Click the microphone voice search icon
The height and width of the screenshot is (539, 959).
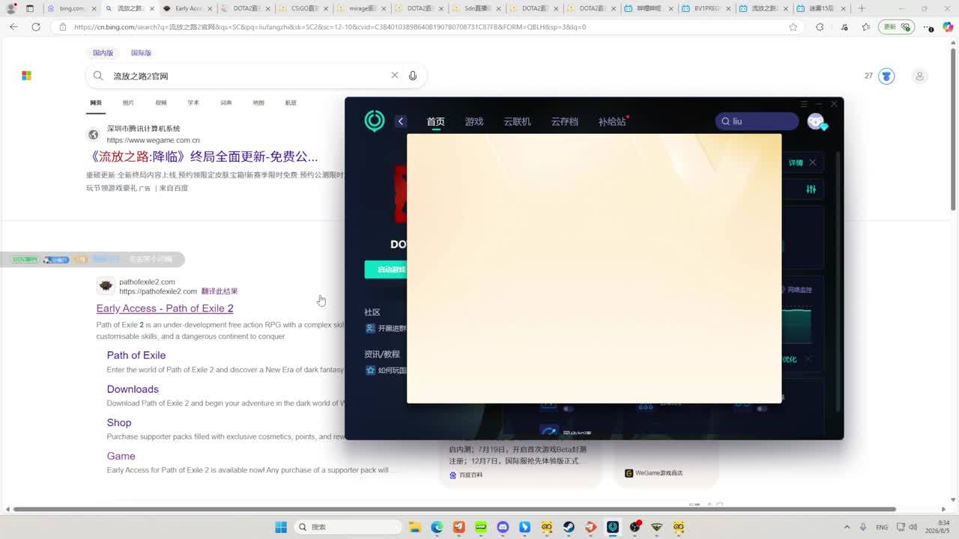413,76
